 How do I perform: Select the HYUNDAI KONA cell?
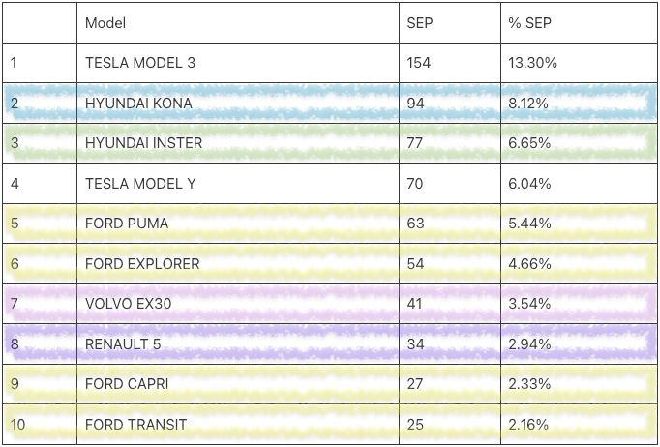tap(138, 104)
